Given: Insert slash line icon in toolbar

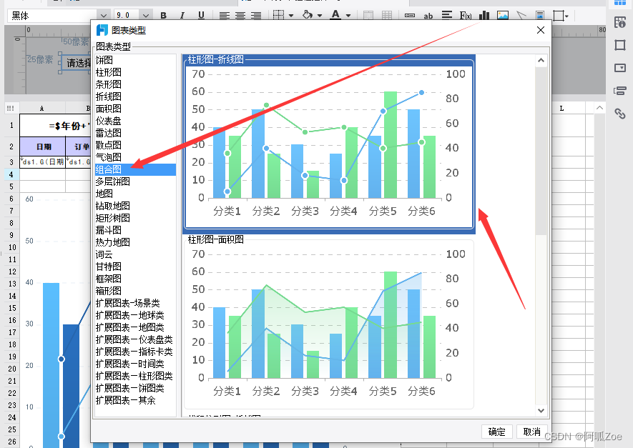Looking at the screenshot, I should point(521,15).
